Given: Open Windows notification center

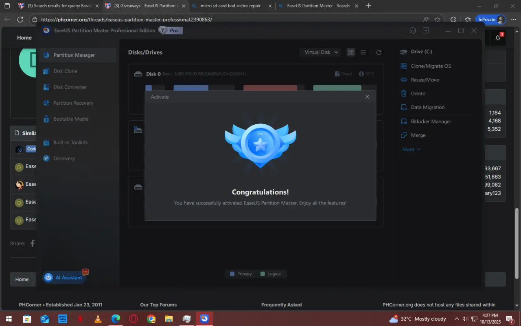Looking at the screenshot, I should [510, 319].
